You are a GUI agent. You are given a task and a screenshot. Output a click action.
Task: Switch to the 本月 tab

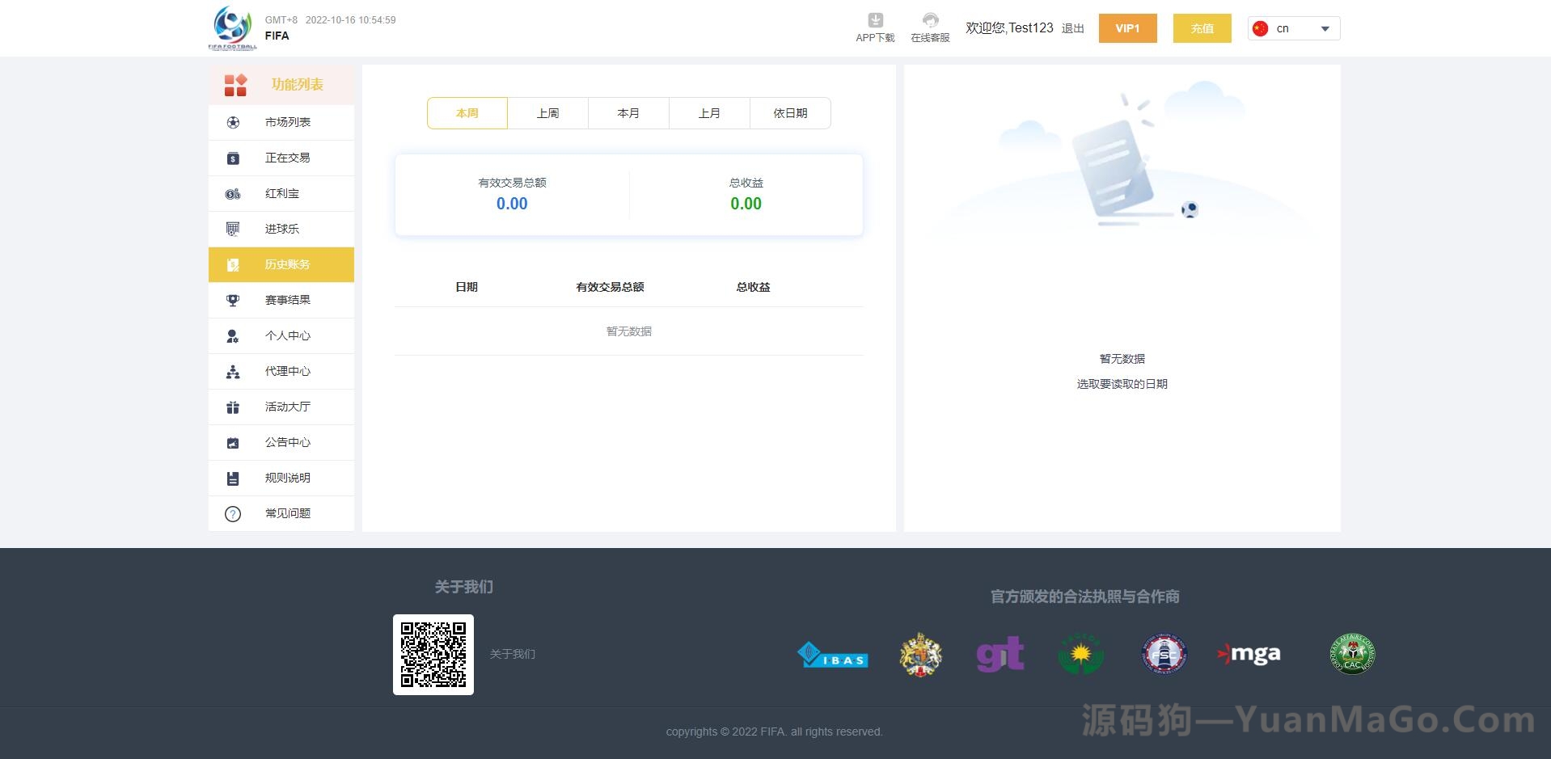tap(628, 113)
